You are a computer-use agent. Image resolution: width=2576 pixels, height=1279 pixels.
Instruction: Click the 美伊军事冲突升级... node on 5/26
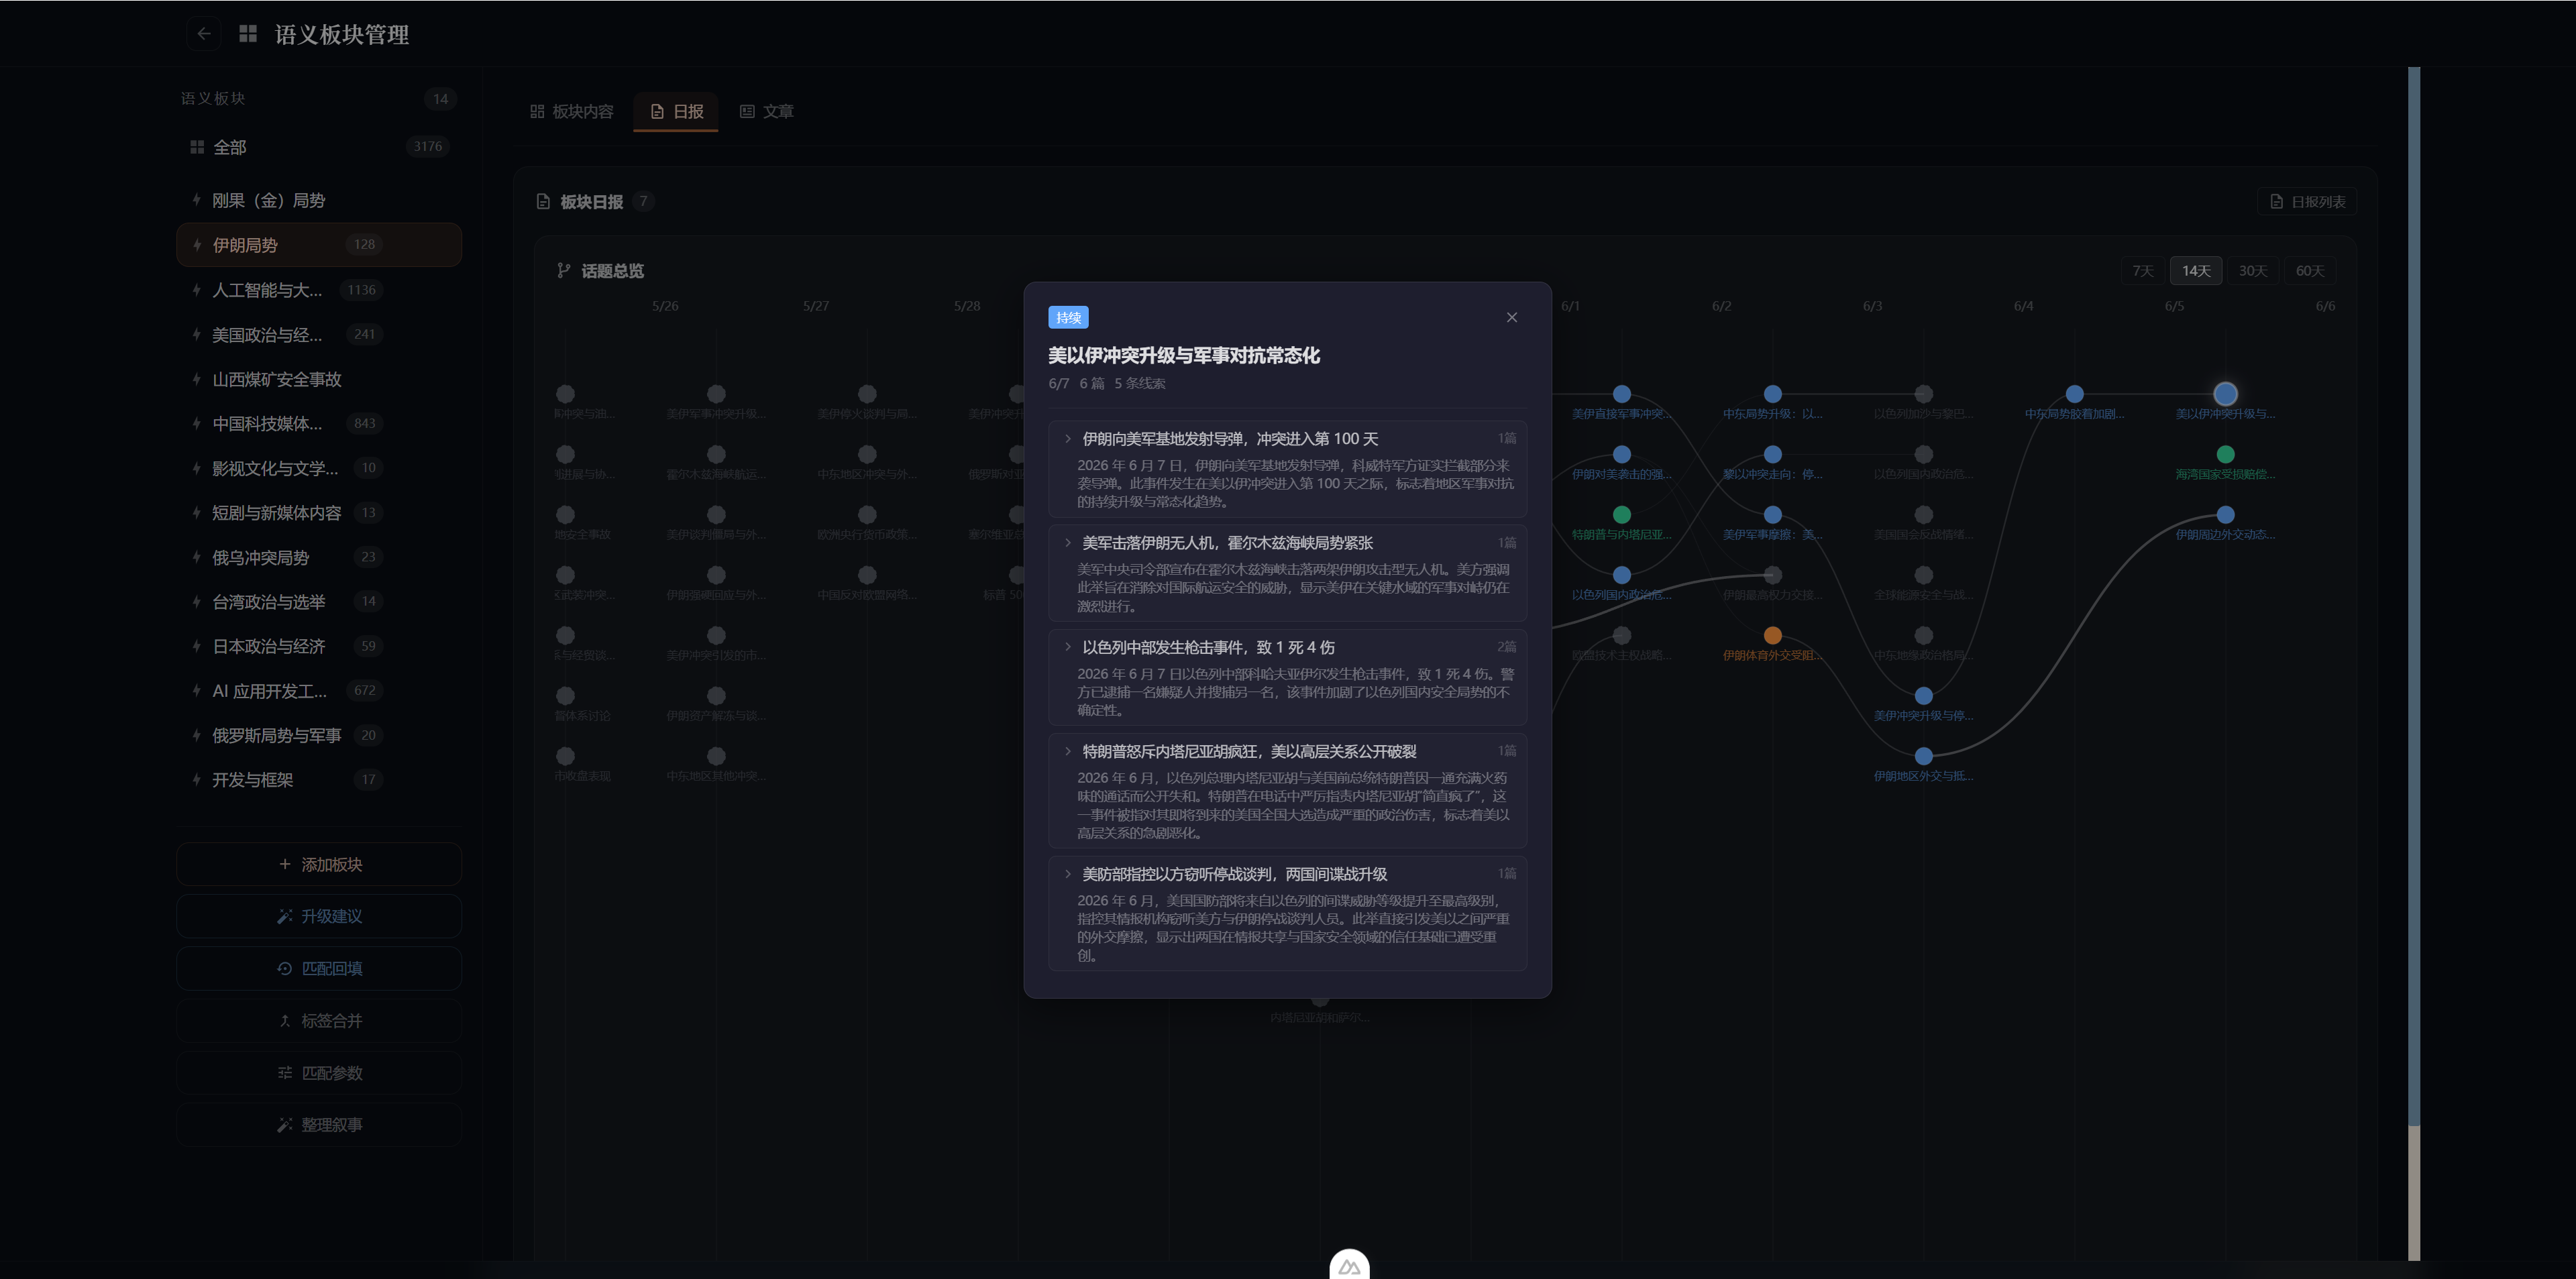tap(716, 393)
